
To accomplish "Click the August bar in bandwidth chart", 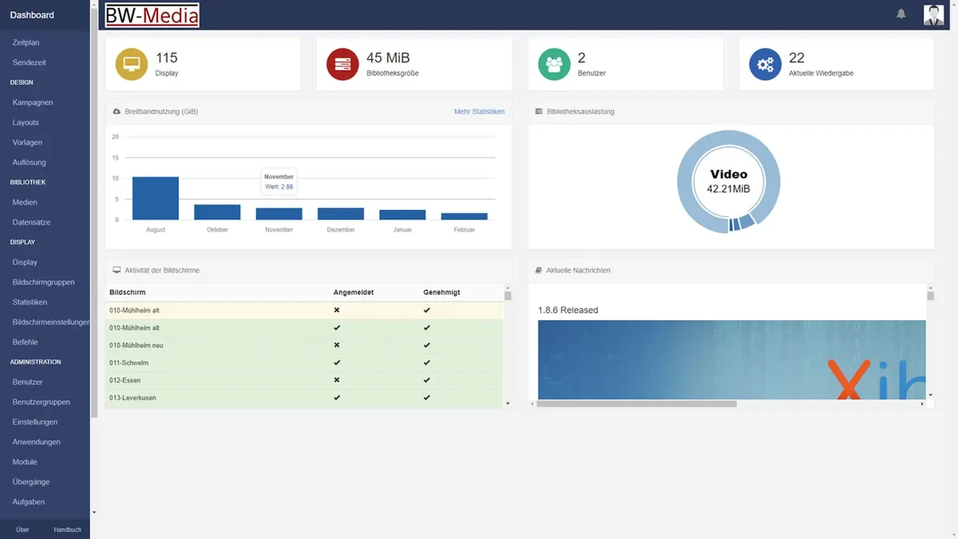I will [155, 198].
